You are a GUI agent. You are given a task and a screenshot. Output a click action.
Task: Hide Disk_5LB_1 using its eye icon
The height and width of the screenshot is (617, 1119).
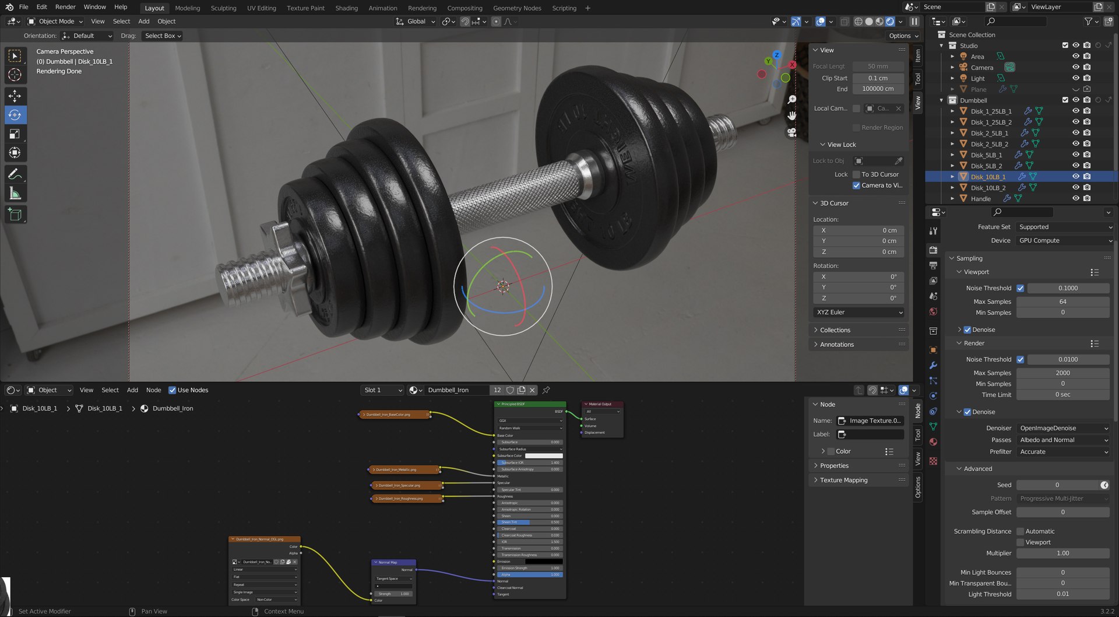(1076, 155)
